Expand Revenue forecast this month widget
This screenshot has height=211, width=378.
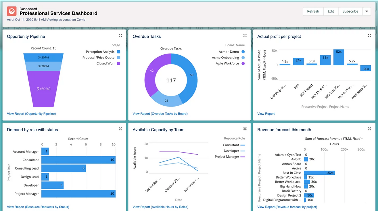click(x=370, y=129)
